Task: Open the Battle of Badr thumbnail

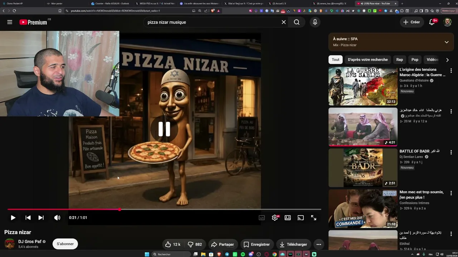Action: pyautogui.click(x=363, y=168)
